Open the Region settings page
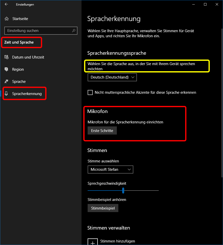 coord(18,69)
